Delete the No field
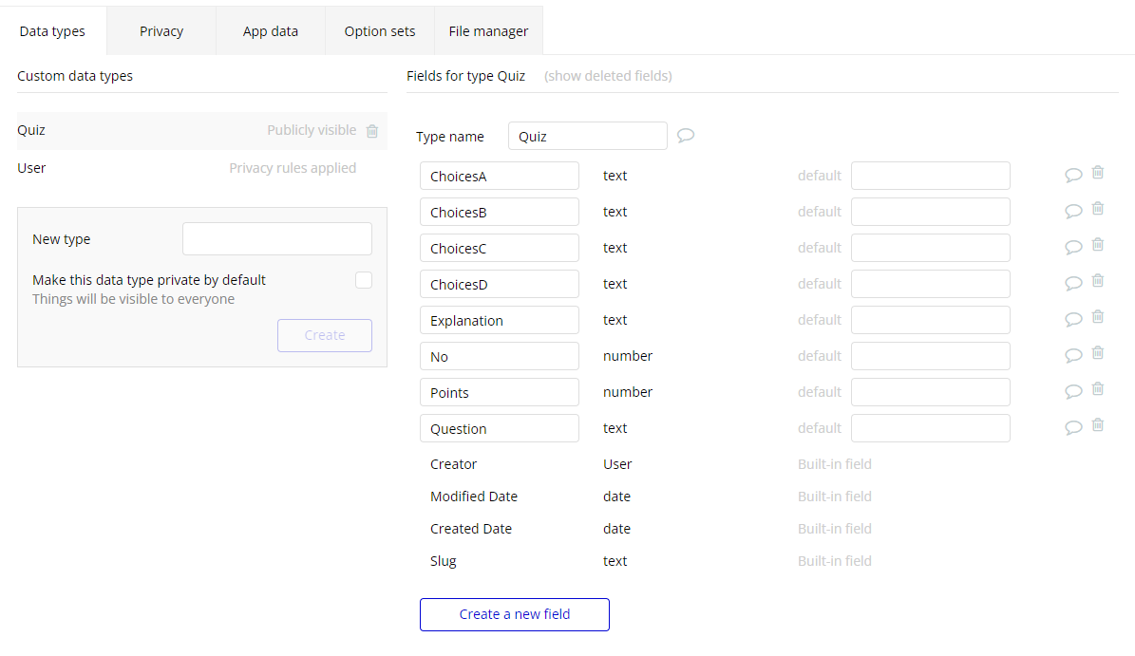1135x656 pixels. (x=1098, y=353)
